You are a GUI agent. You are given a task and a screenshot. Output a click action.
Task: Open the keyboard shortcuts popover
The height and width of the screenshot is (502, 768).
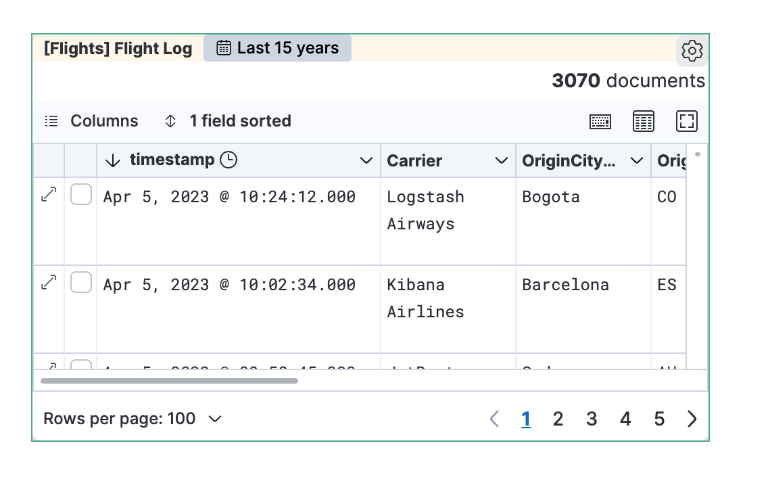[600, 121]
